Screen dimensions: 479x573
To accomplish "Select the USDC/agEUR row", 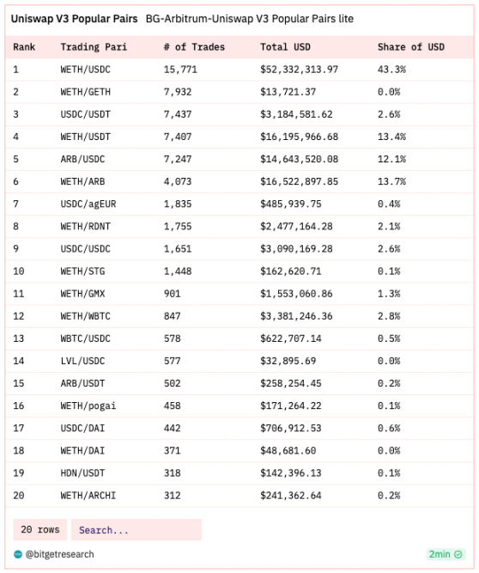I will (240, 204).
